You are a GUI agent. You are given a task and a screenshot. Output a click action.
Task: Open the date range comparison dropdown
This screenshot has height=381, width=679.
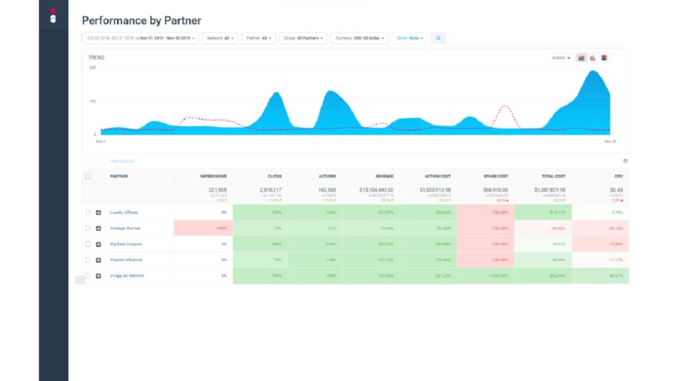(141, 38)
